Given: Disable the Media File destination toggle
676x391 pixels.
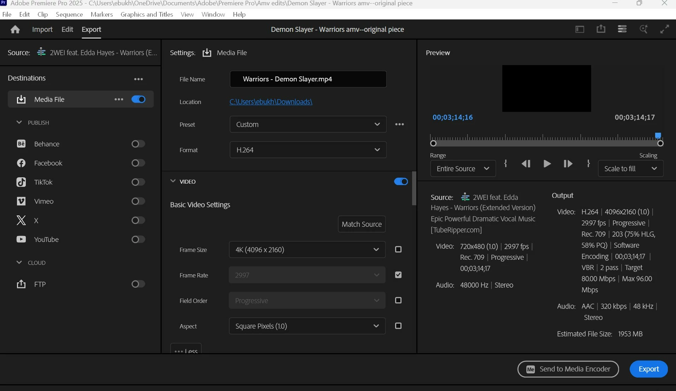Looking at the screenshot, I should tap(138, 99).
